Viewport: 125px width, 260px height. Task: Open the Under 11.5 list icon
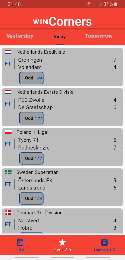104,242
